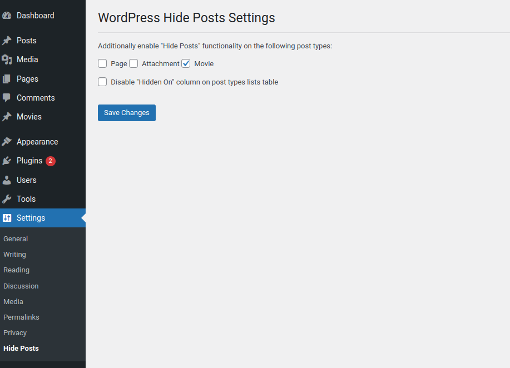Click the Media library icon

tap(7, 59)
